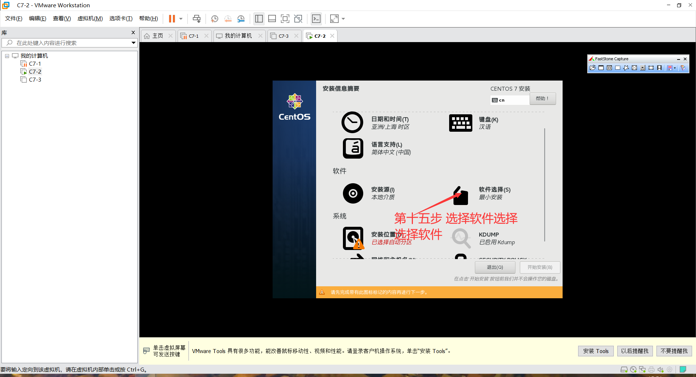Open the KDUMP settings
Viewport: 696px width, 377px height.
pyautogui.click(x=483, y=238)
